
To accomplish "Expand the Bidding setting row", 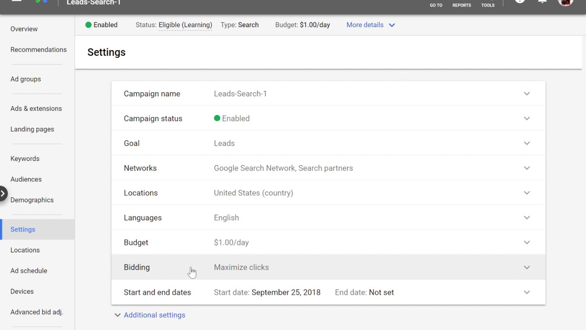I will pos(527,267).
